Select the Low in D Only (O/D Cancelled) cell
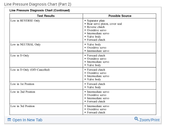Image resolution: width=185 pixels, height=128 pixels. [x=30, y=70]
